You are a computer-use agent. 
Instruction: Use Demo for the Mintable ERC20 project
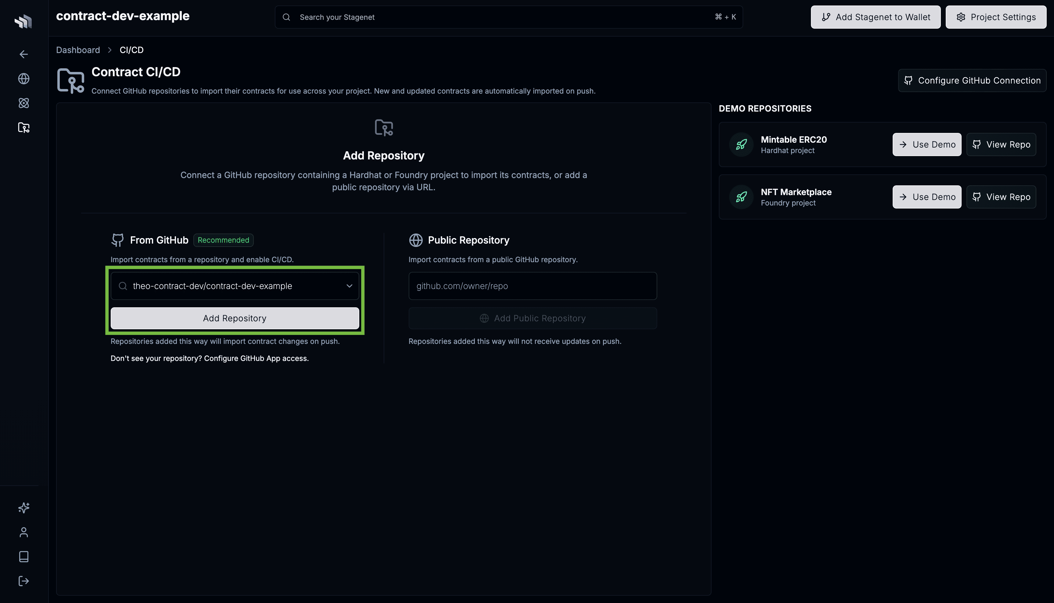(927, 144)
